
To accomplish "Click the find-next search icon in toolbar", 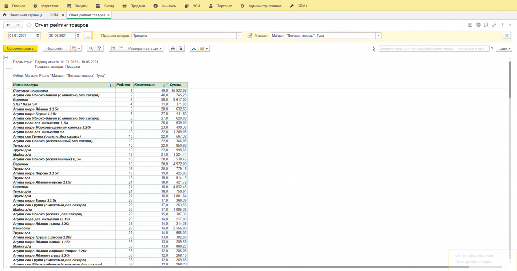I will click(x=99, y=48).
